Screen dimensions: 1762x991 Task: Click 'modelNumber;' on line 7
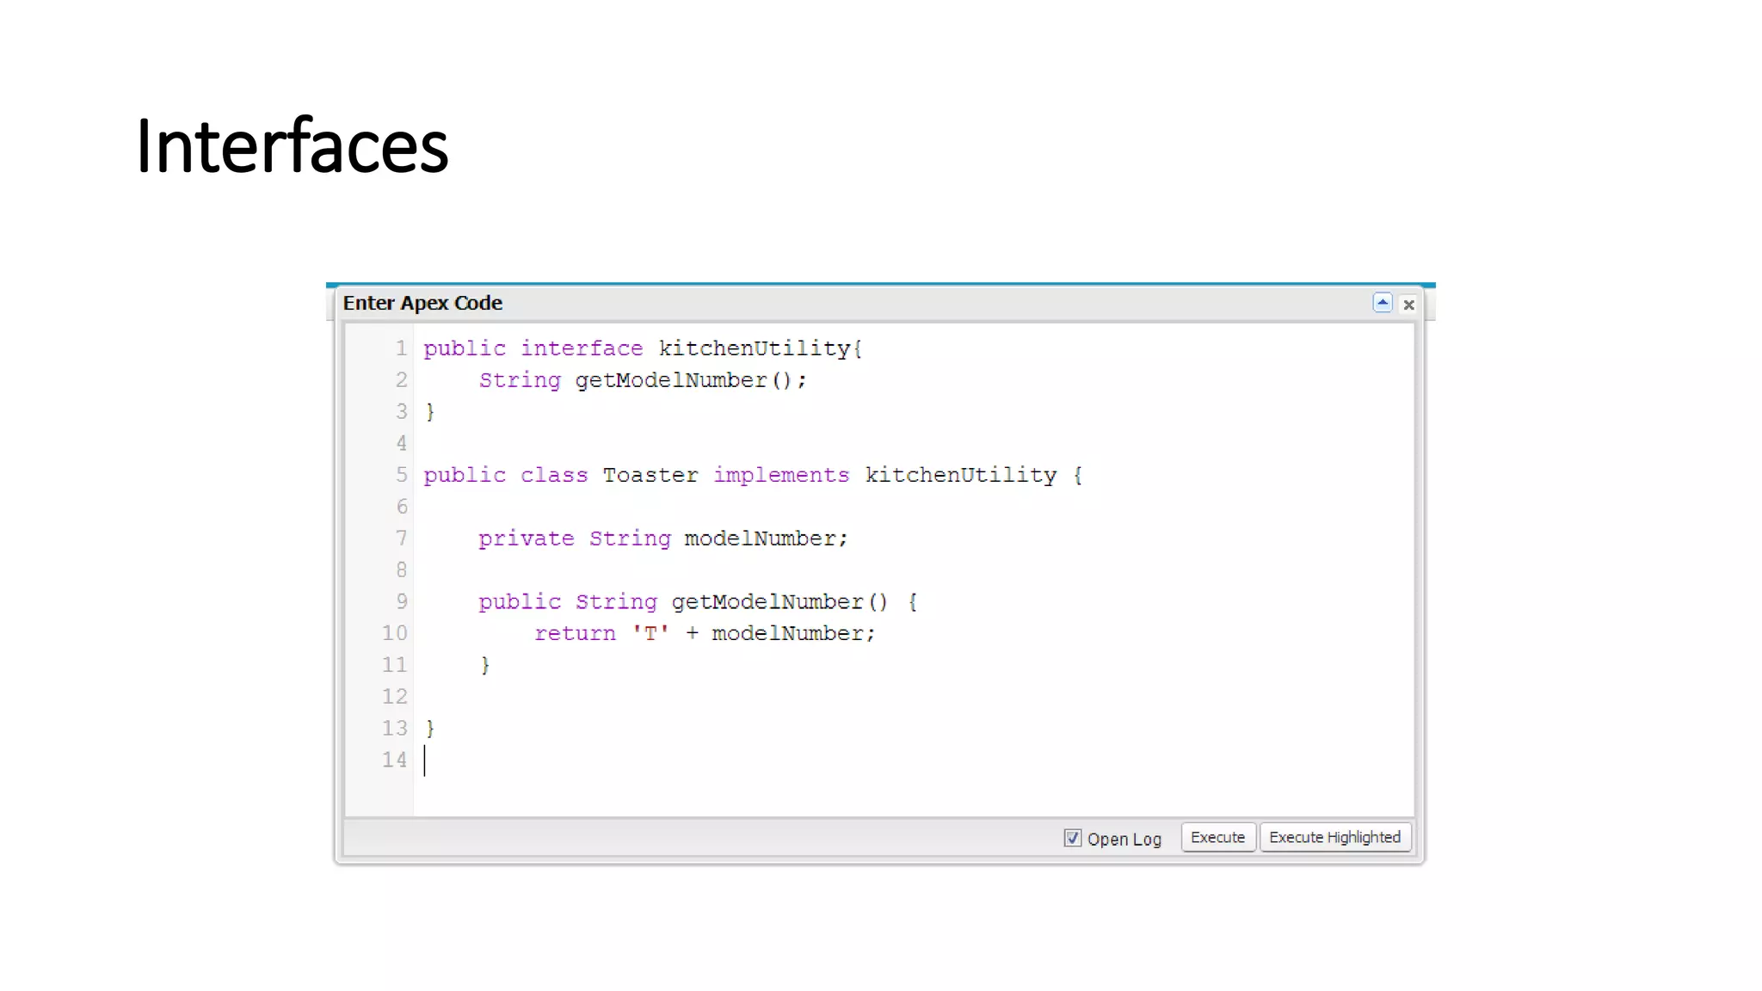[766, 539]
